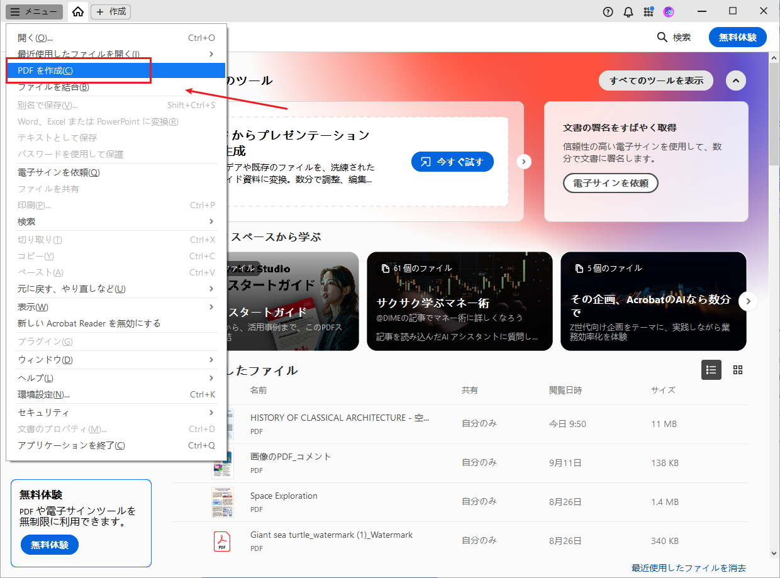Image resolution: width=780 pixels, height=578 pixels.
Task: Select ファイルを結合(B) menu item
Action: (x=116, y=87)
